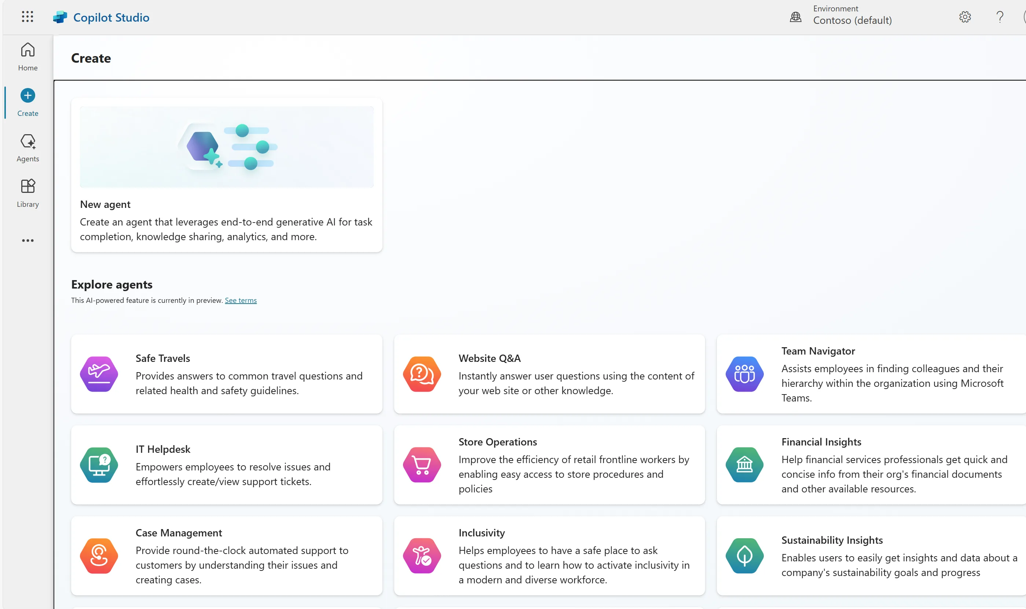Open help using the question mark icon
This screenshot has width=1026, height=609.
coord(999,17)
